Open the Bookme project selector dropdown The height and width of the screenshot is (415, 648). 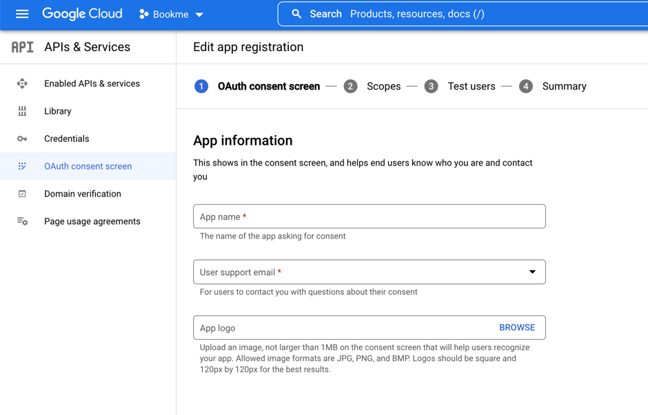(x=172, y=14)
